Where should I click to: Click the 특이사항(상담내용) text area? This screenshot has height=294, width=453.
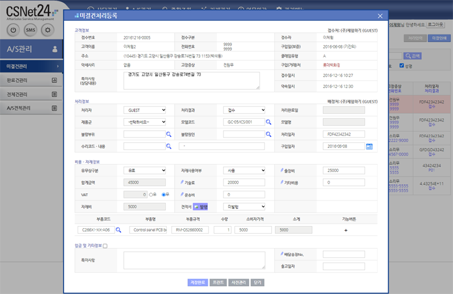[192, 81]
